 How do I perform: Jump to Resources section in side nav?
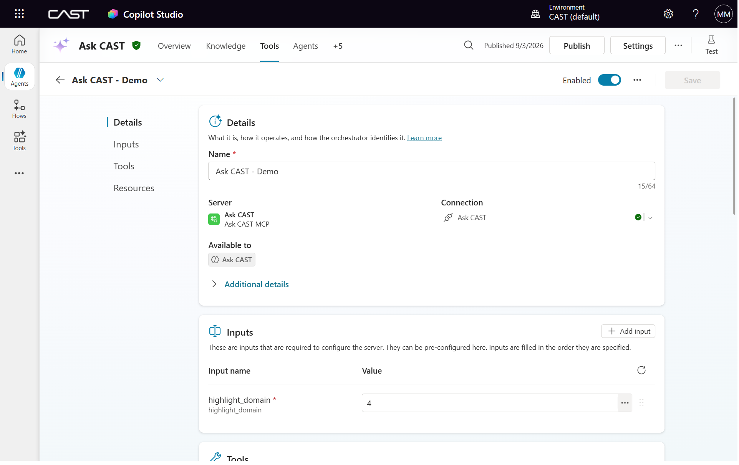(x=134, y=188)
